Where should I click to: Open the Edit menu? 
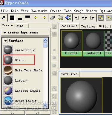tap(14, 11)
